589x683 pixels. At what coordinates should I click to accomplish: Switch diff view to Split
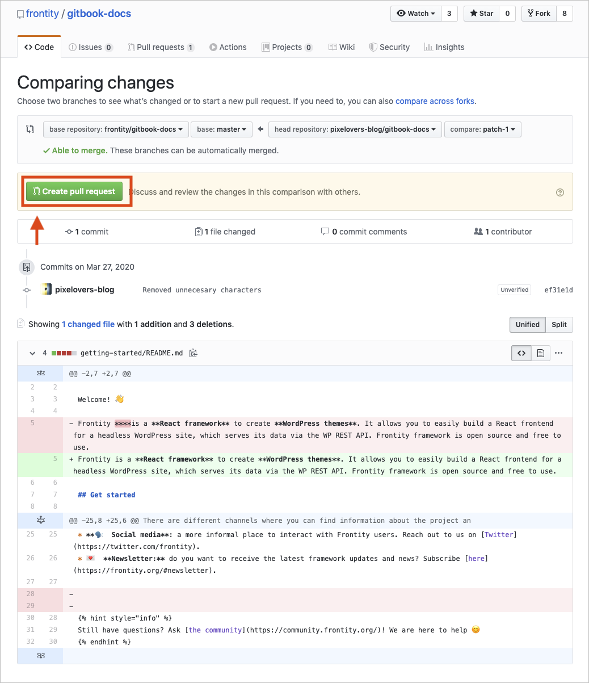coord(558,324)
